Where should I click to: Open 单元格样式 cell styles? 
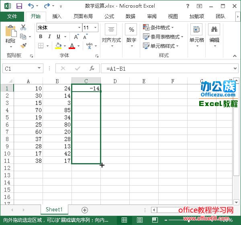[x=161, y=46]
